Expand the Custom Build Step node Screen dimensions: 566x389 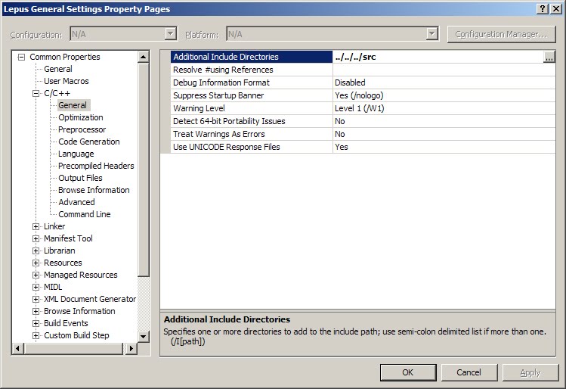pyautogui.click(x=36, y=335)
